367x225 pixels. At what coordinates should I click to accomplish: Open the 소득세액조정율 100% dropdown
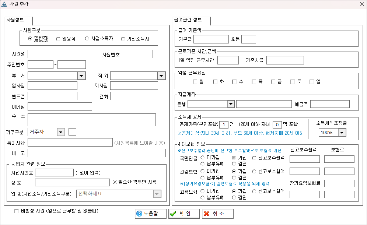342,133
